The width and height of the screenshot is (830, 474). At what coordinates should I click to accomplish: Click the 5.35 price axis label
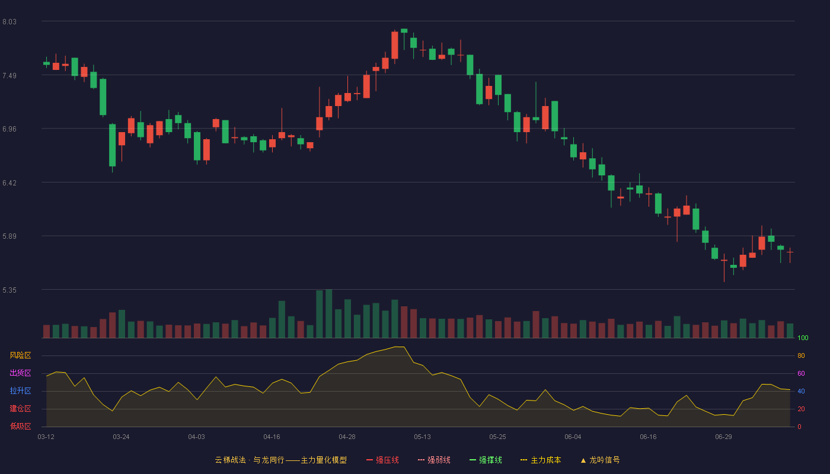point(9,290)
